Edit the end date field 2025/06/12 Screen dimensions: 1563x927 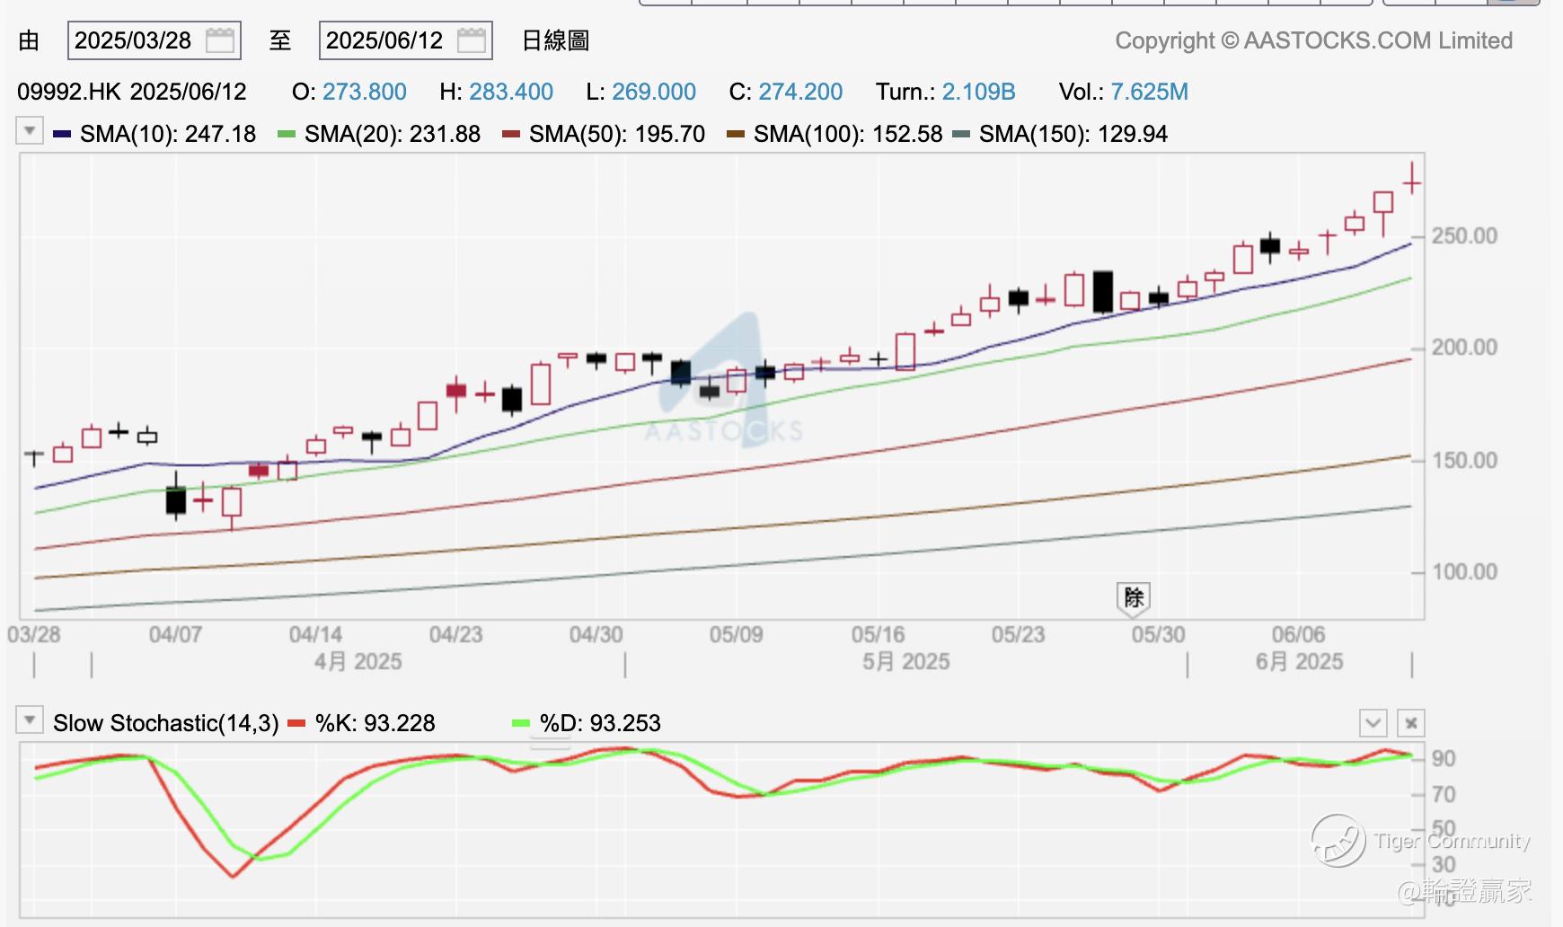406,40
